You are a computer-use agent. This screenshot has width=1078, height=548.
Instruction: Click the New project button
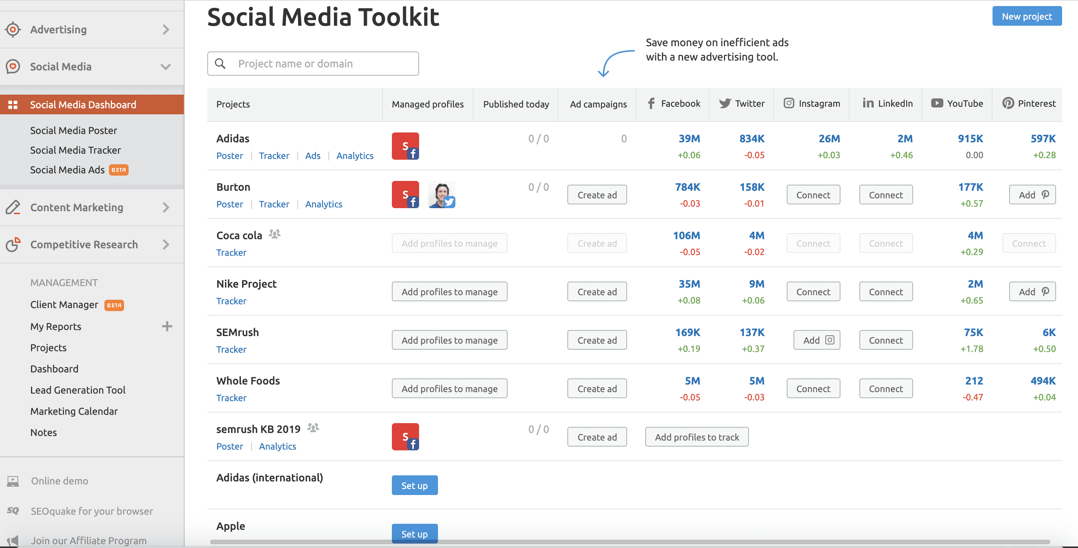tap(1026, 16)
